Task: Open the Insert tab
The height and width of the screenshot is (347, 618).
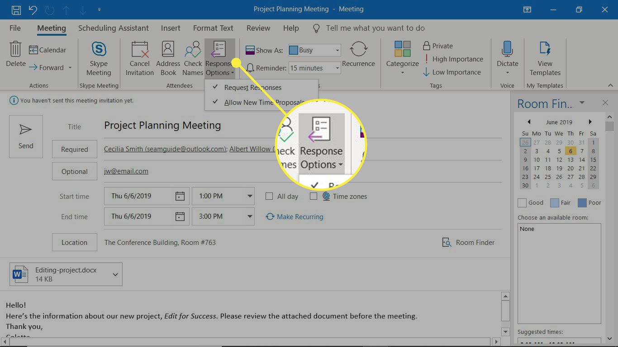Action: tap(171, 28)
